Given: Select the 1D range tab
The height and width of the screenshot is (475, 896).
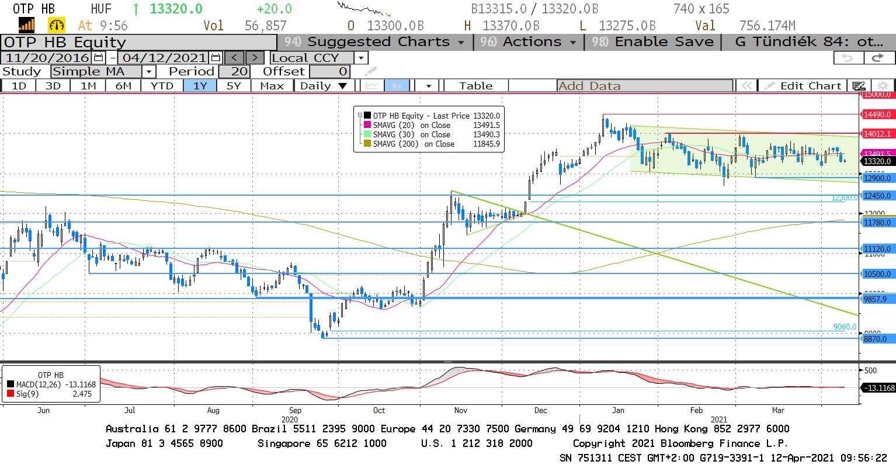Looking at the screenshot, I should coord(19,86).
